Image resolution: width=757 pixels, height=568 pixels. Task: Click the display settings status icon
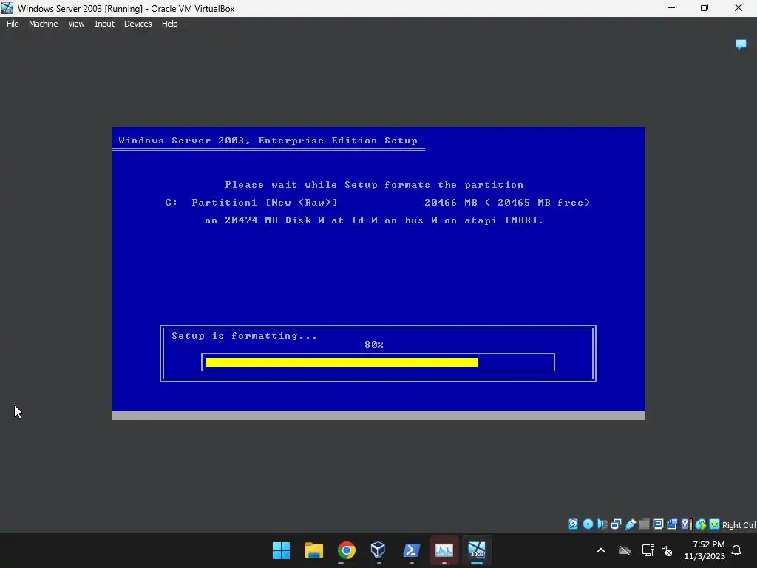click(x=658, y=524)
